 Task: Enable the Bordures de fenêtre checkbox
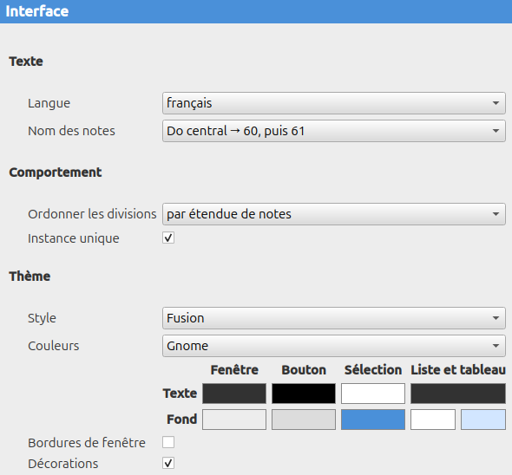click(x=168, y=442)
